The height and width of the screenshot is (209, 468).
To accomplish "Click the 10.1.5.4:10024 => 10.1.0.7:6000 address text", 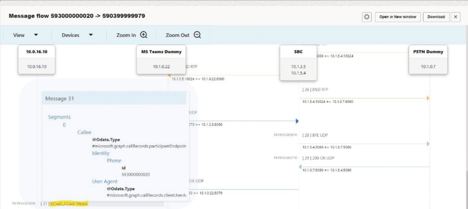I will point(328,102).
